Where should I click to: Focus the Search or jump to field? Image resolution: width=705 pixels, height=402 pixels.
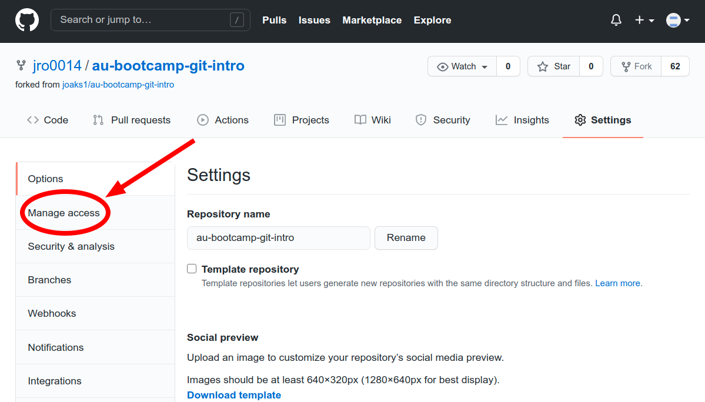tap(150, 20)
